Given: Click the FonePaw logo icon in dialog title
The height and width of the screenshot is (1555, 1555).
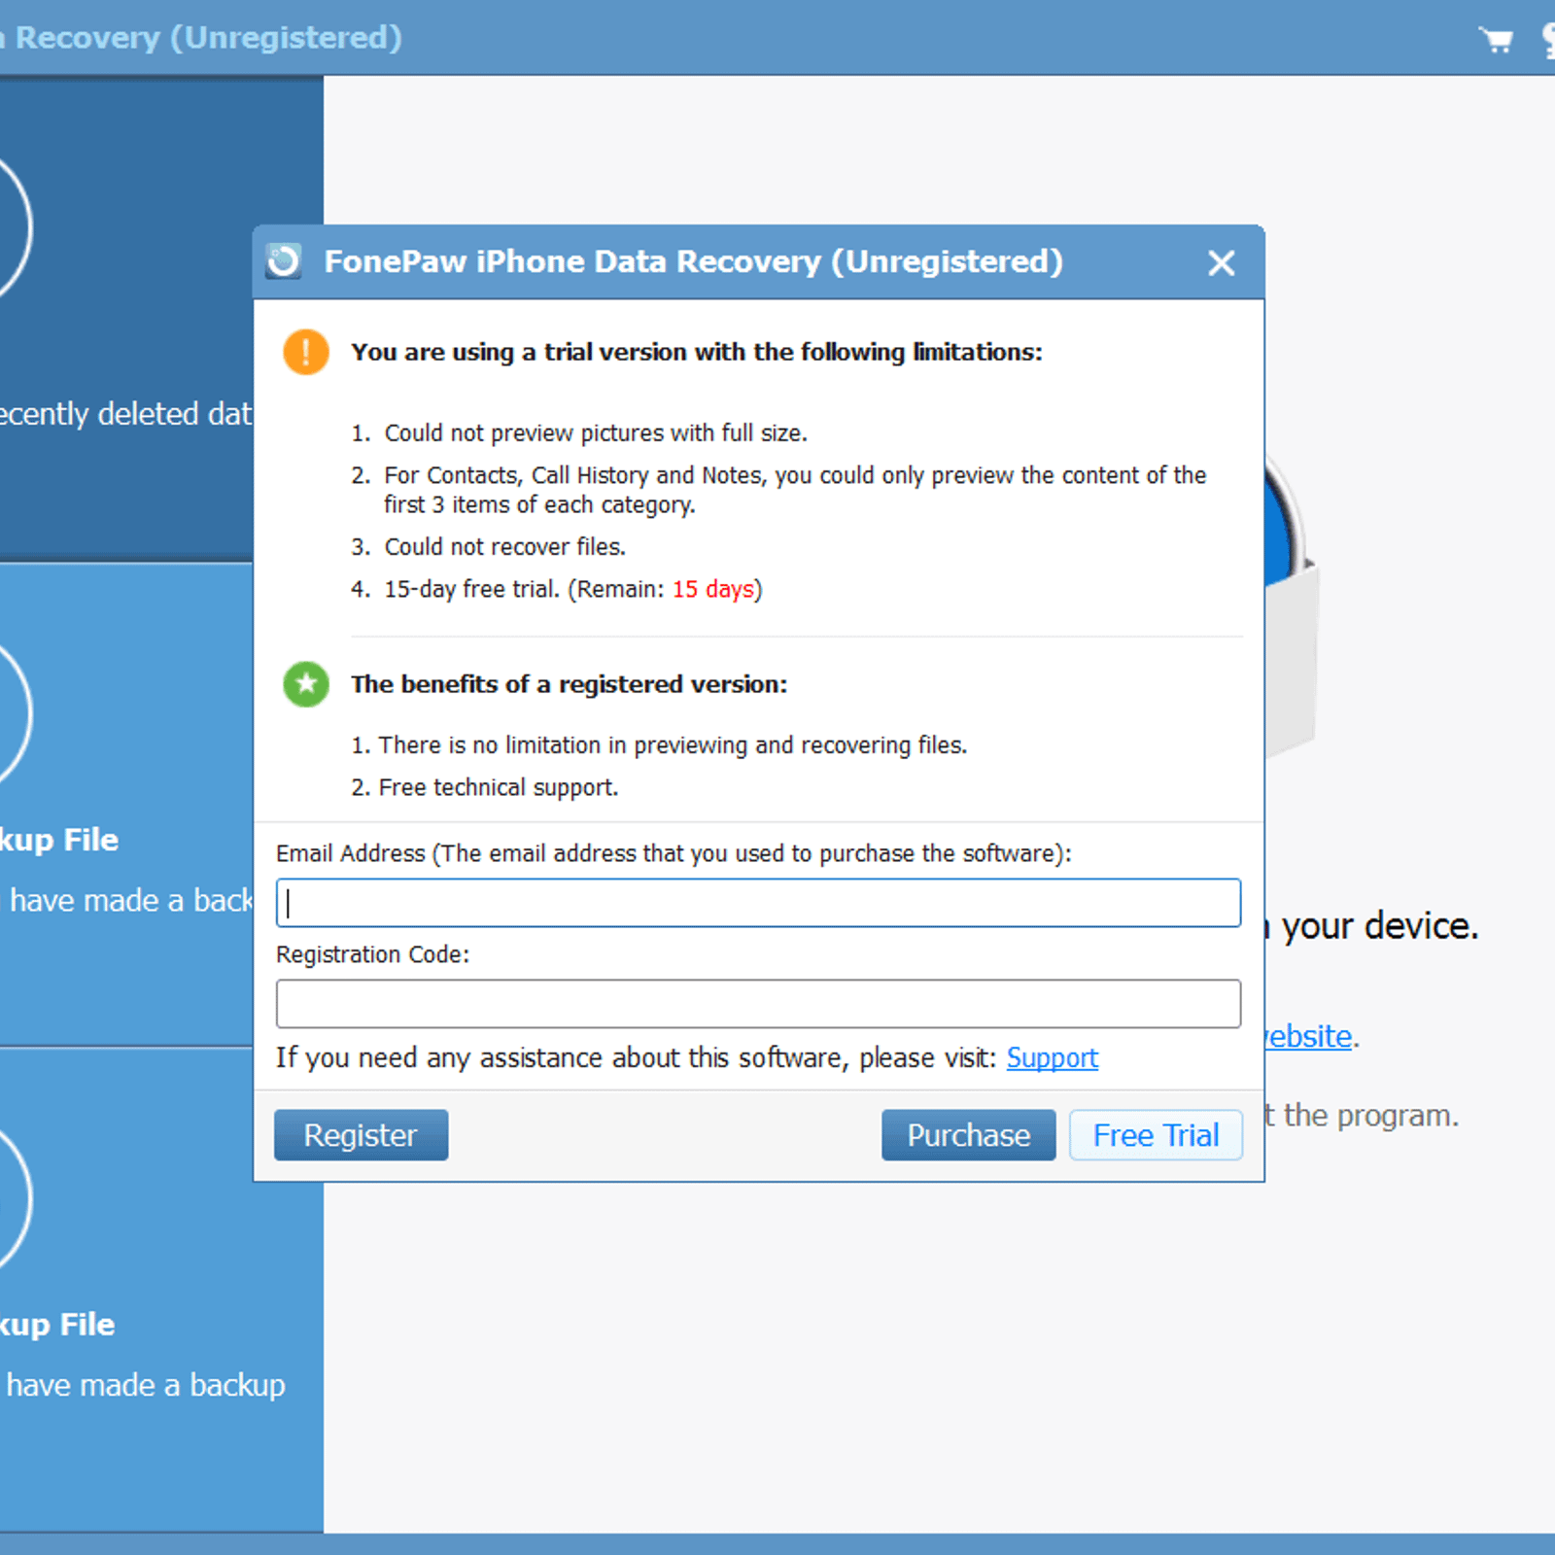Looking at the screenshot, I should coord(284,260).
